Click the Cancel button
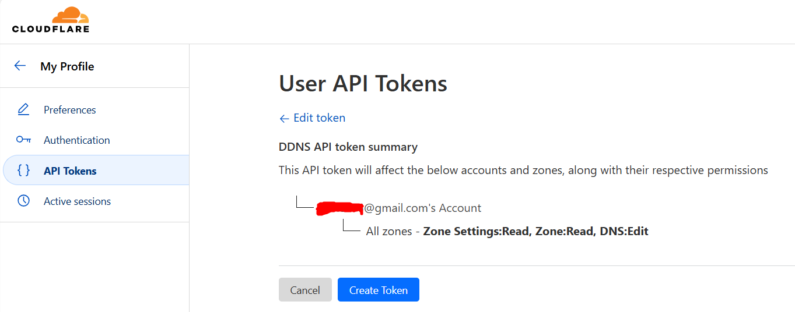The width and height of the screenshot is (795, 312). click(305, 290)
